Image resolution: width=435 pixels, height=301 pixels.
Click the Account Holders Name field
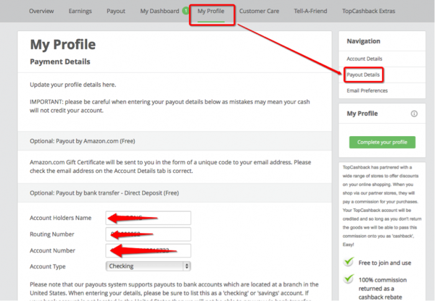[148, 218]
